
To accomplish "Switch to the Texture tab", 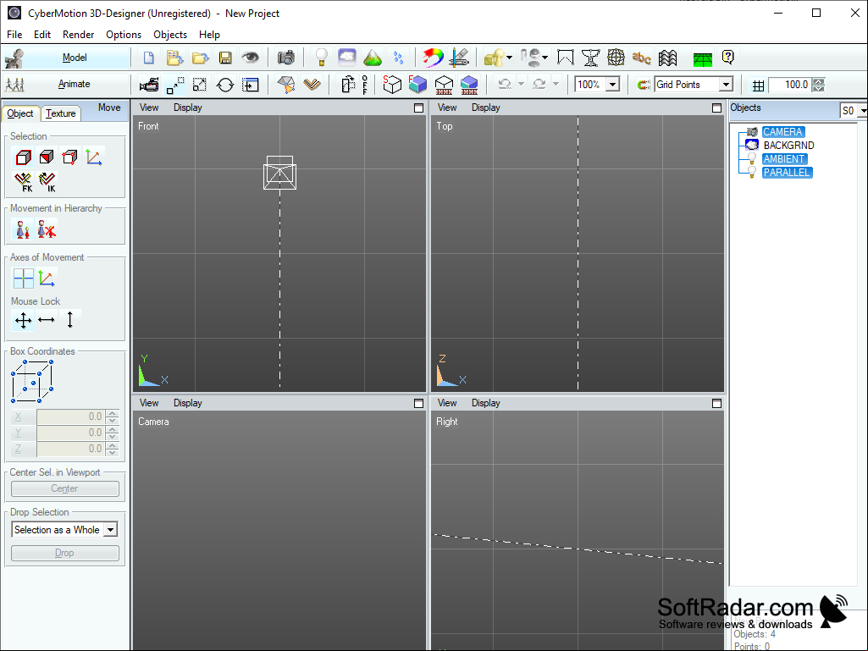I will tap(60, 113).
